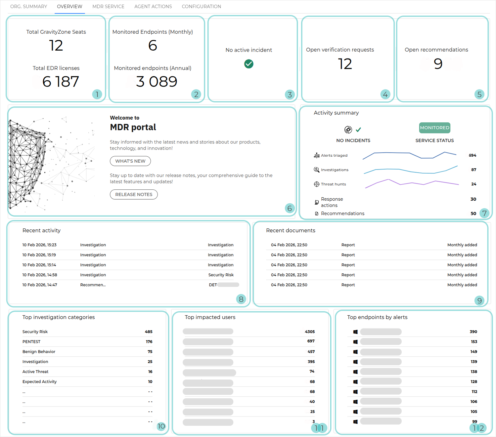Open the Report dated 04 Feb 2026, 22:50
The image size is (496, 437).
click(x=348, y=245)
